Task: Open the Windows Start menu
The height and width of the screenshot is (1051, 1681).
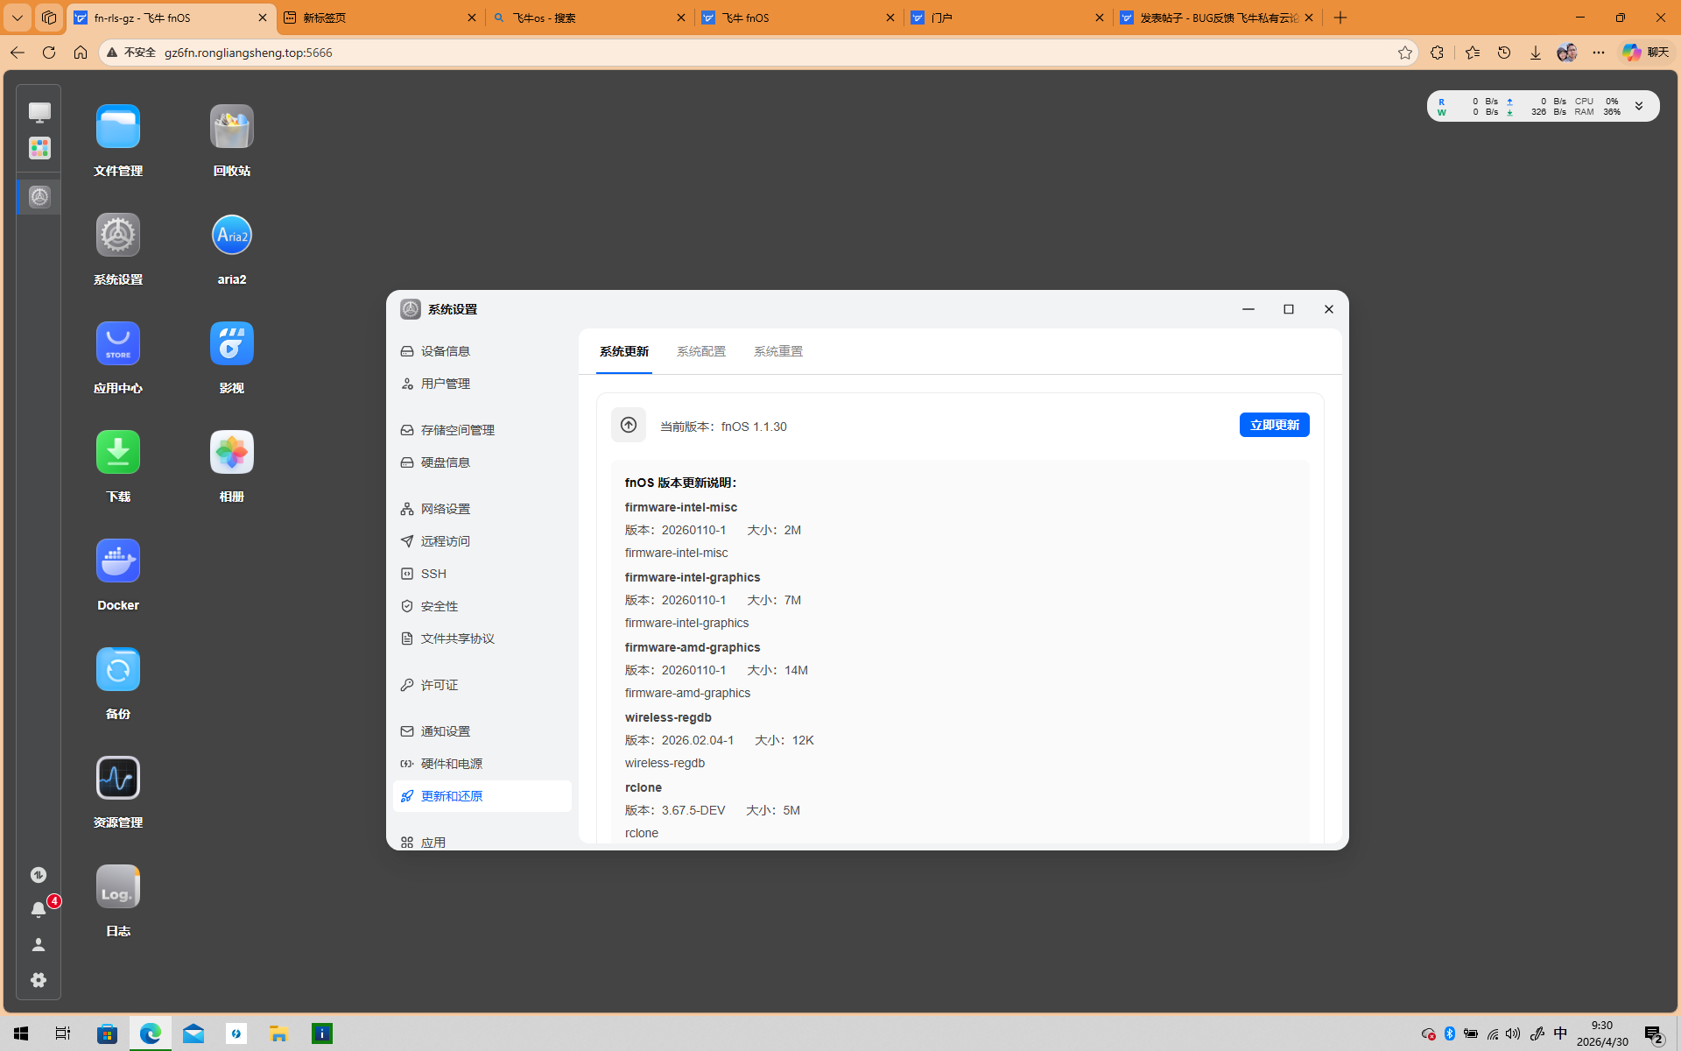Action: tap(21, 1033)
